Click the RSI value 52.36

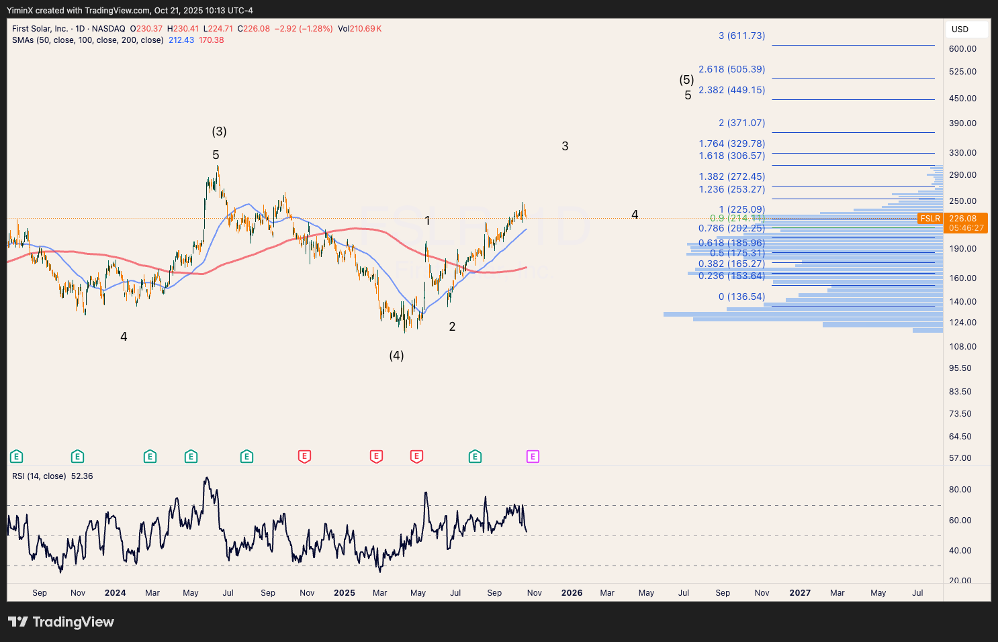[x=82, y=476]
